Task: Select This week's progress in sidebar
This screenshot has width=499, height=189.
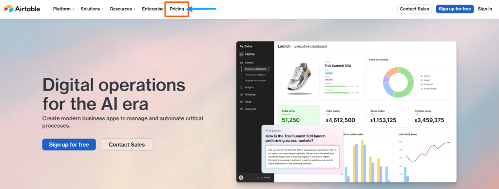Action: pos(255,75)
